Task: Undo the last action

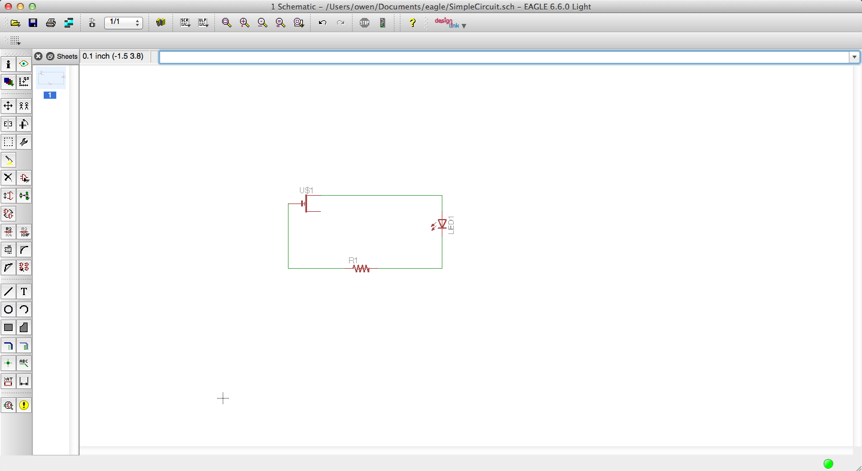Action: tap(323, 23)
